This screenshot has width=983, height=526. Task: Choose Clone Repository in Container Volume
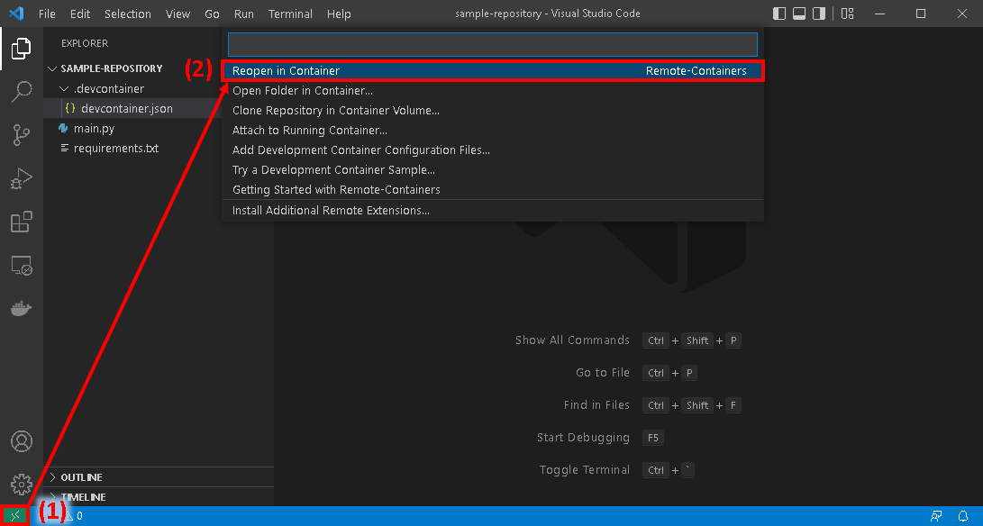[493, 111]
